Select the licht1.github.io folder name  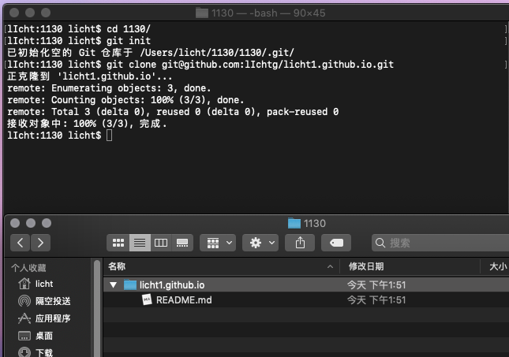(x=172, y=285)
